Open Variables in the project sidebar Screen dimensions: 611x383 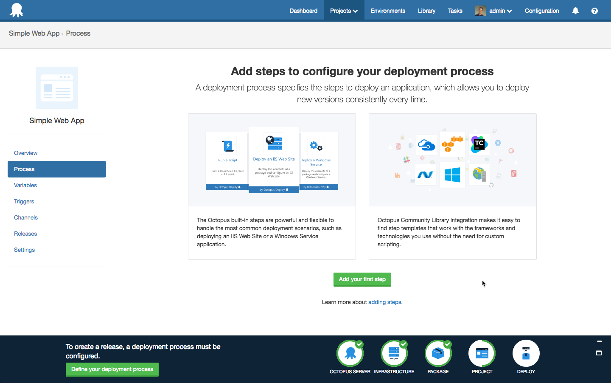click(25, 185)
